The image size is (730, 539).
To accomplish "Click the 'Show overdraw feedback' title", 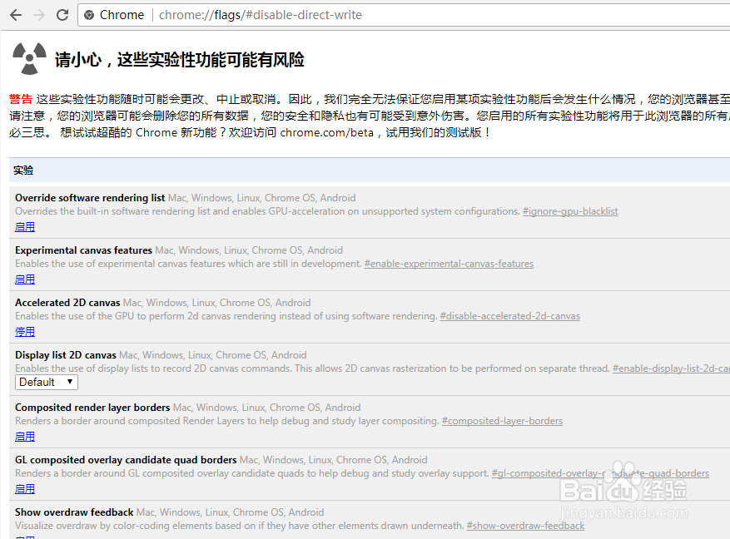I will tap(74, 512).
